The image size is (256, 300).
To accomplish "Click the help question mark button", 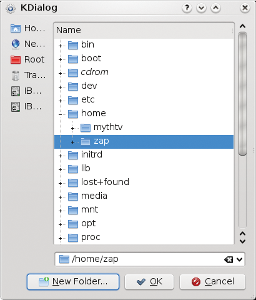I will (187, 8).
